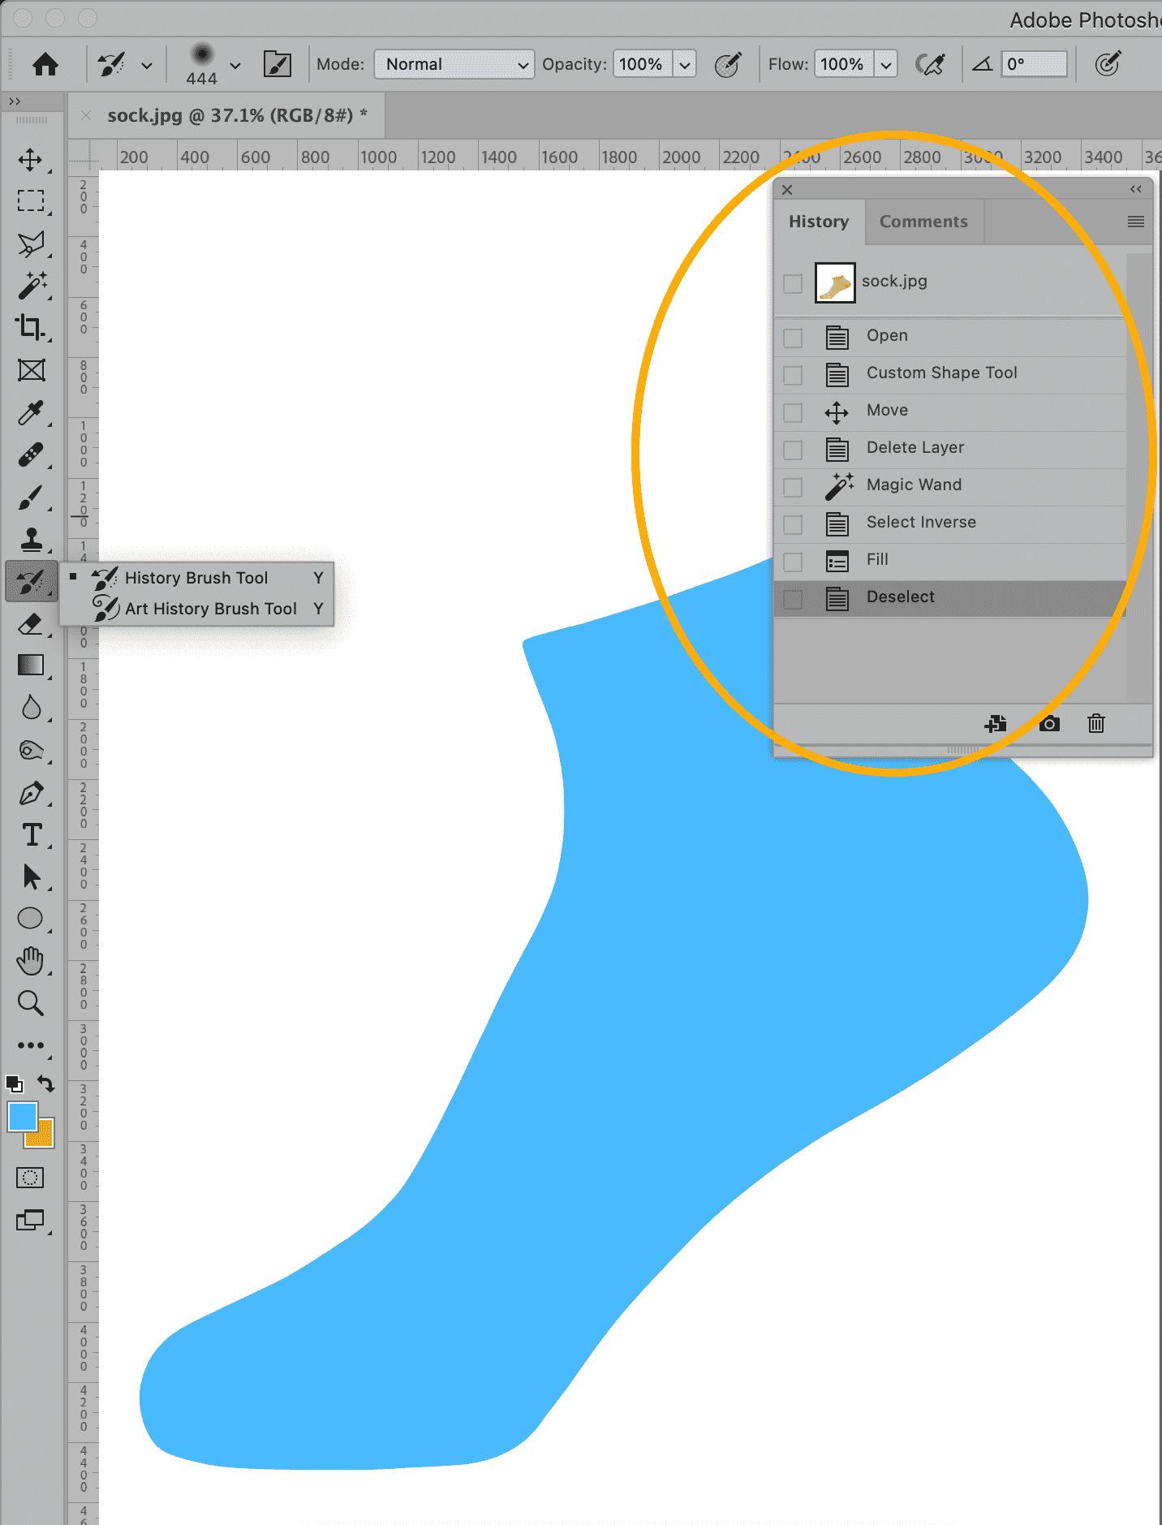
Task: Jump to the Select Inverse history state
Action: point(921,522)
